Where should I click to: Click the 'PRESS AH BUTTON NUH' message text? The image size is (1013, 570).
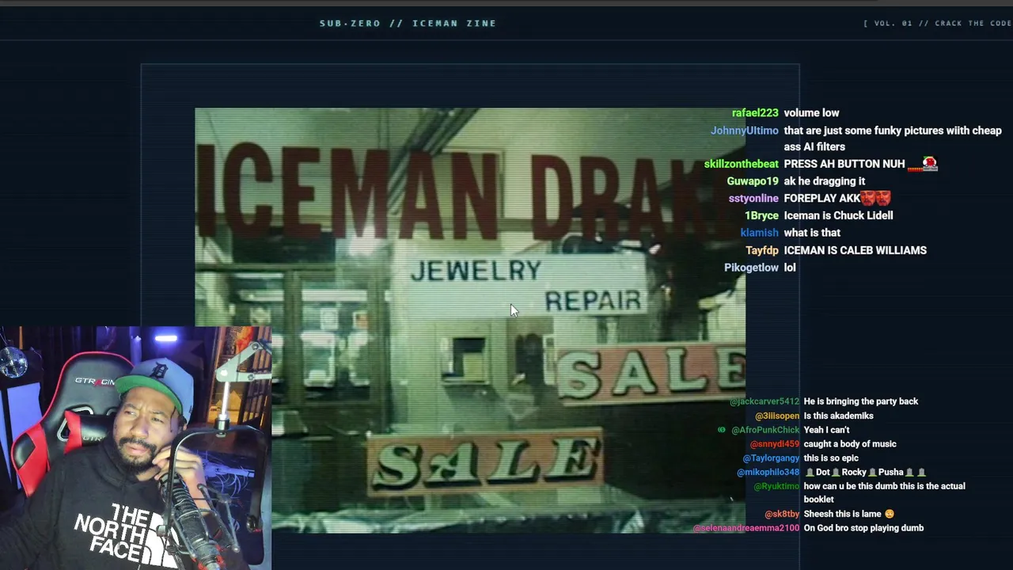pyautogui.click(x=844, y=164)
